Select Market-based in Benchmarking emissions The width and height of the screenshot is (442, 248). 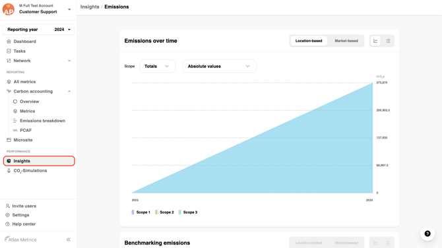pos(346,243)
